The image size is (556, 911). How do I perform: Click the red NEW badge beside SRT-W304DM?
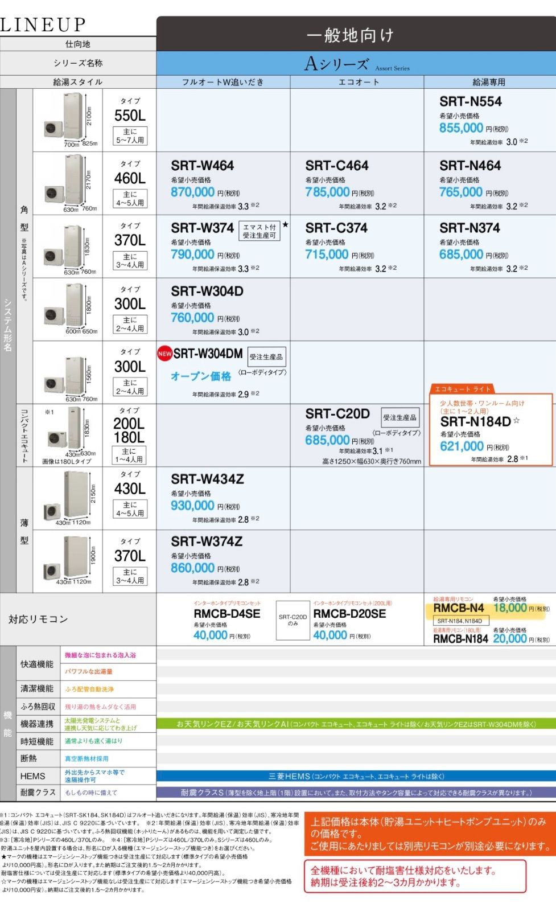164,354
